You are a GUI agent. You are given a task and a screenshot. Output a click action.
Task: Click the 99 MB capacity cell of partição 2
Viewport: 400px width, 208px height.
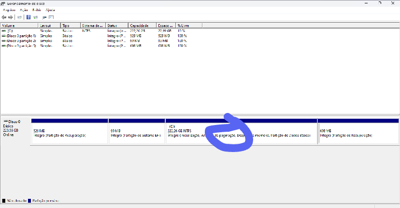(135, 41)
